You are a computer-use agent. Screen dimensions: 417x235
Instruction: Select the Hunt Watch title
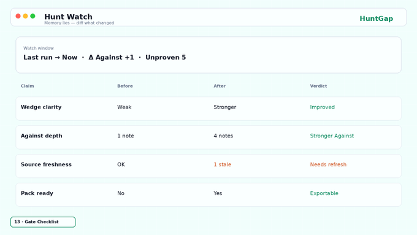(x=68, y=17)
